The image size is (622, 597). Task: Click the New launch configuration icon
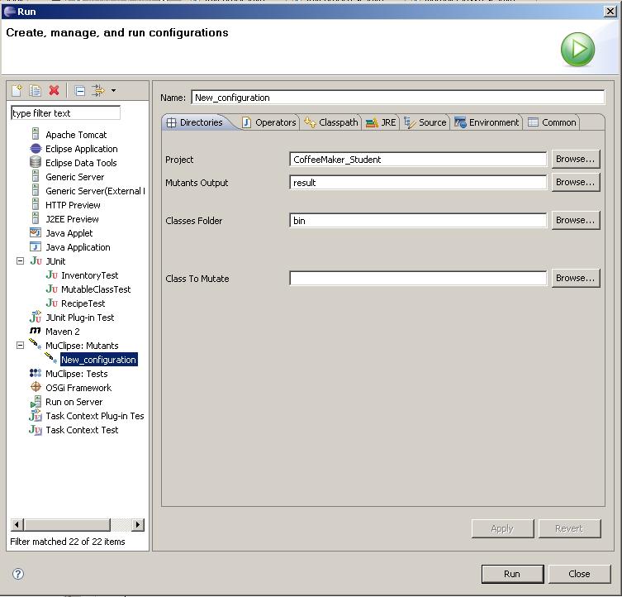17,91
